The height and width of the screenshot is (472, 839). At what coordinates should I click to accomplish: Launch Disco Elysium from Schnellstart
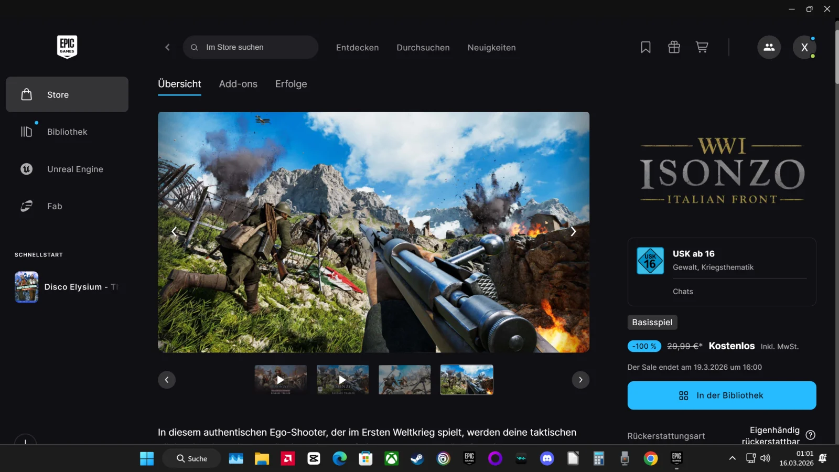click(x=67, y=287)
